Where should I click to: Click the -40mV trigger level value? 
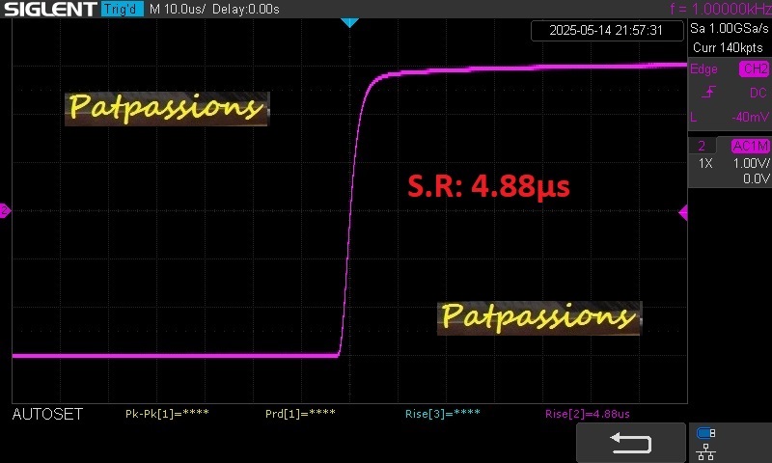click(750, 117)
